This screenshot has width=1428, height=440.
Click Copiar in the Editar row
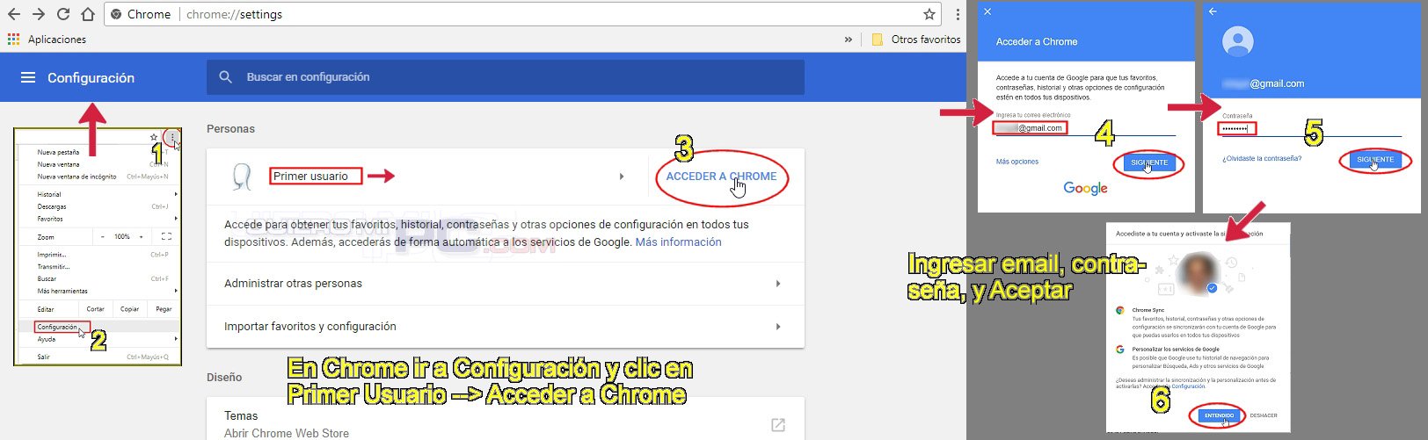point(129,309)
